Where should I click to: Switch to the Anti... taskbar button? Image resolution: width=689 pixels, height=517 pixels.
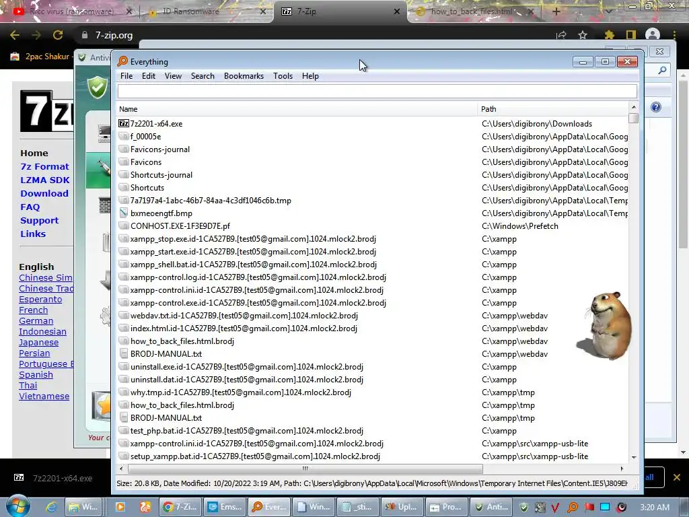491,507
